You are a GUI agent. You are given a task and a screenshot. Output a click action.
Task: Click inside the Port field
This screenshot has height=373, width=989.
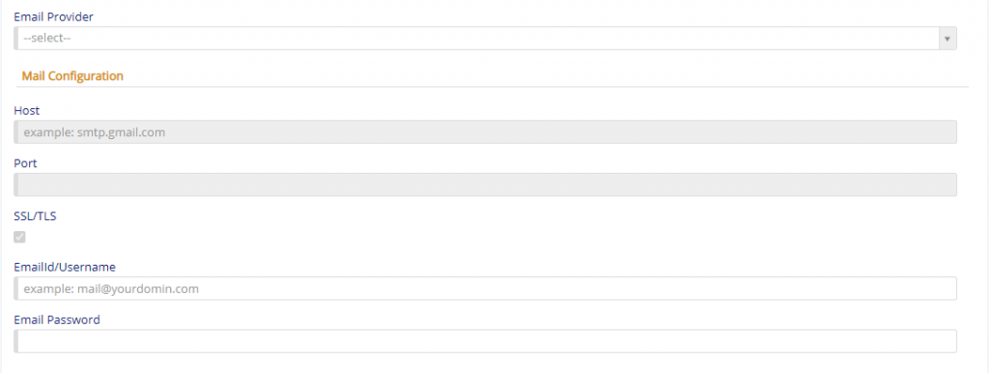click(485, 185)
